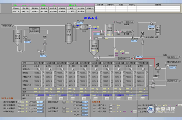
Task: Select pump P2C44 next to tank T2C21
Action: 117,31
